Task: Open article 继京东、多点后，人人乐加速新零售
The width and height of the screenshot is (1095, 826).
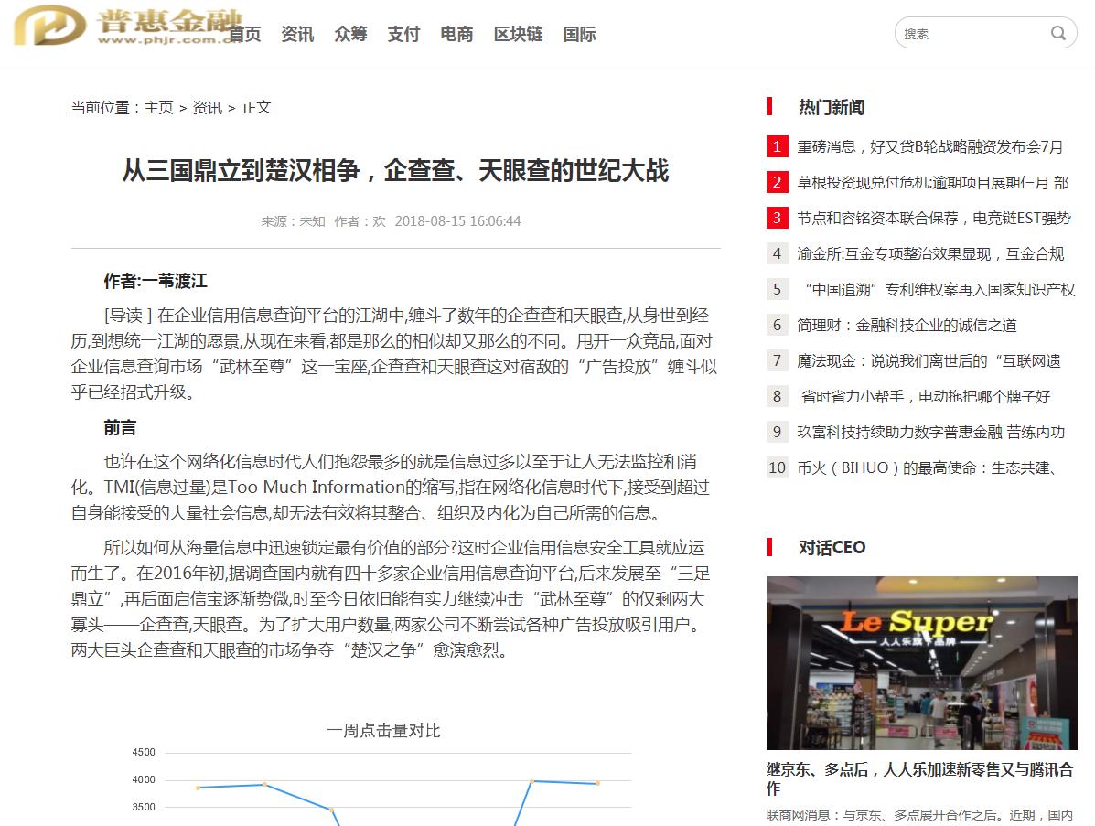Action: click(919, 778)
